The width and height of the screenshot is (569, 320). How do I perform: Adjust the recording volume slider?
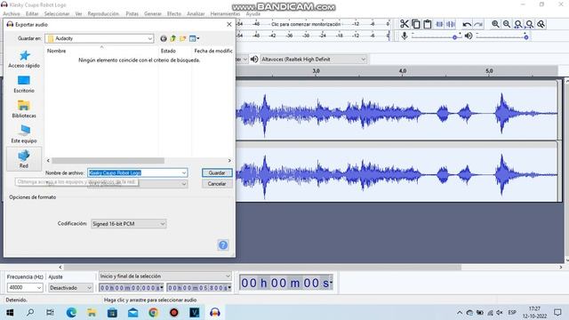point(436,36)
